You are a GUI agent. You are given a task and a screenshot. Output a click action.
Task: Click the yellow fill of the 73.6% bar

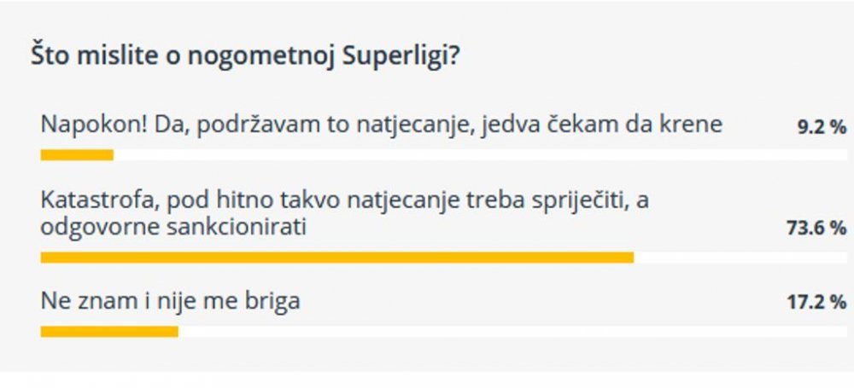(337, 258)
